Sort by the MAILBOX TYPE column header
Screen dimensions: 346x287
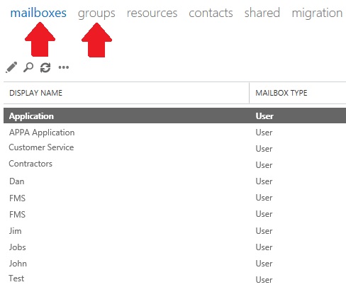tap(281, 93)
